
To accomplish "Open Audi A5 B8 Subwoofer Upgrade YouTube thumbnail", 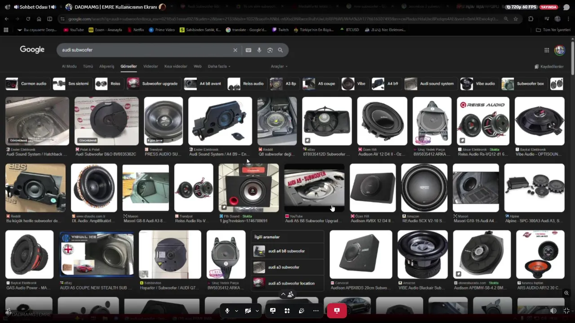I will pos(314,188).
